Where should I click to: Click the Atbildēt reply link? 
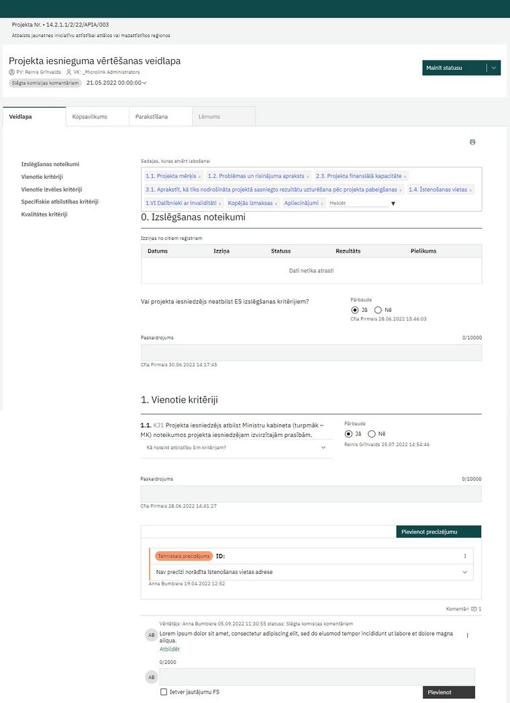169,649
